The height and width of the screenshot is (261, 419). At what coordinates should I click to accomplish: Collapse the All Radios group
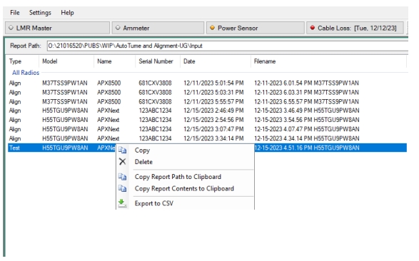click(x=26, y=73)
